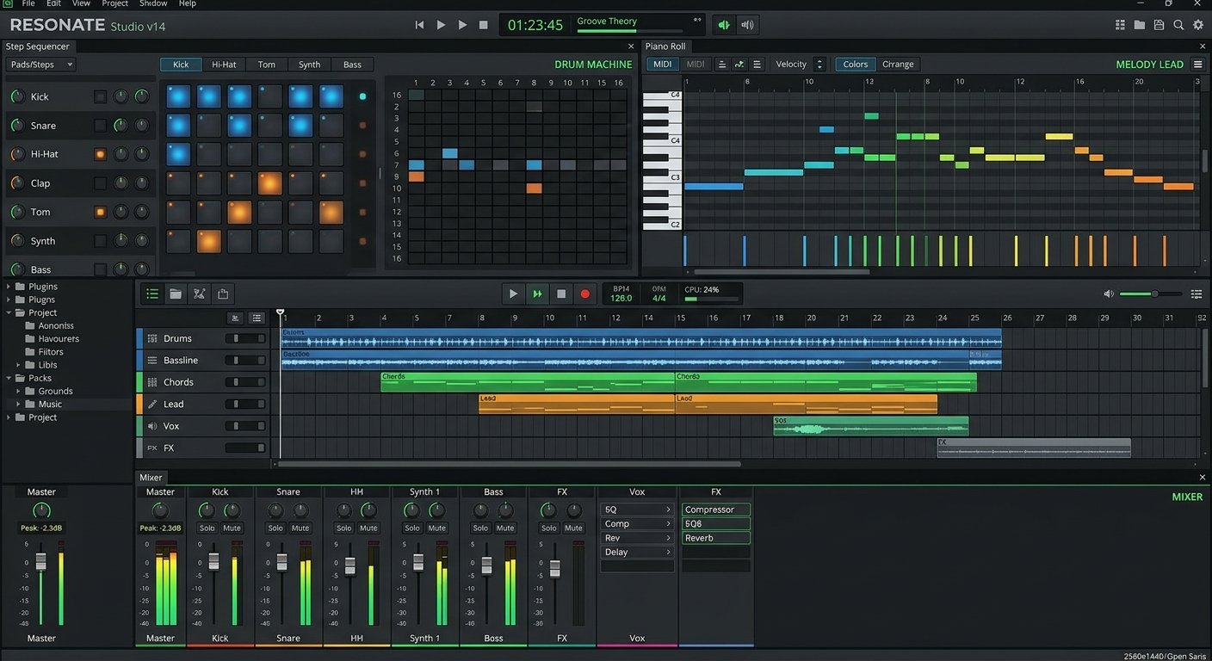
Task: Mute the HH mixer channel
Action: 368,528
